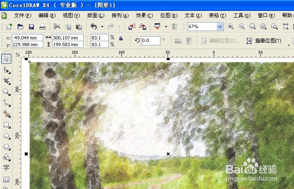Open redo history dropdown arrow
294x189 pixels.
119,26
